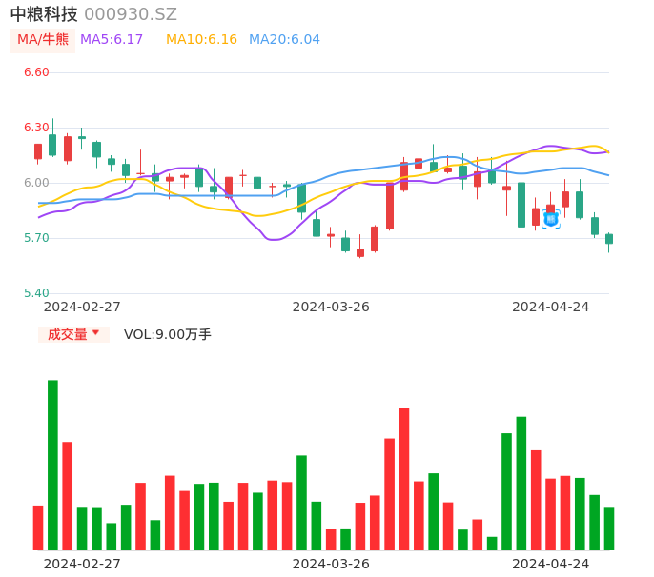This screenshot has width=654, height=577.
Task: Click the stock name 中粮科技
Action: (44, 14)
